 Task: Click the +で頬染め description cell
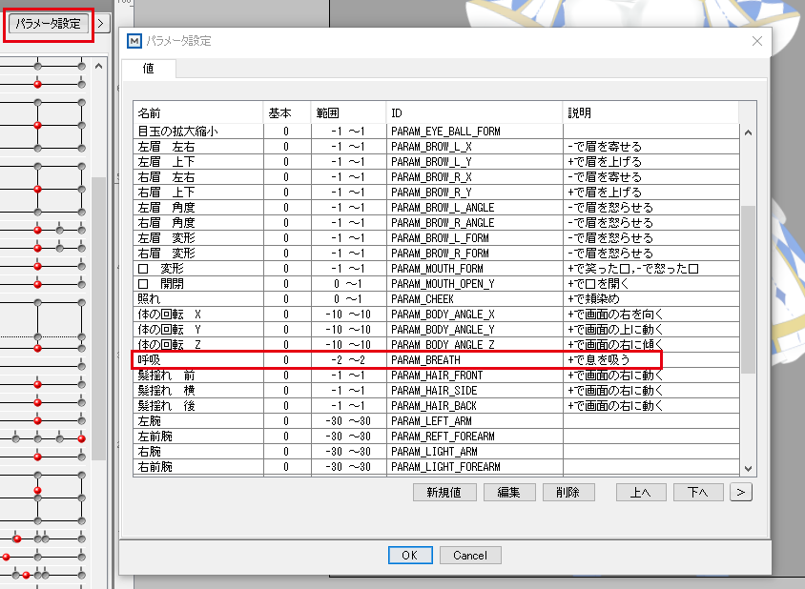[x=651, y=299]
